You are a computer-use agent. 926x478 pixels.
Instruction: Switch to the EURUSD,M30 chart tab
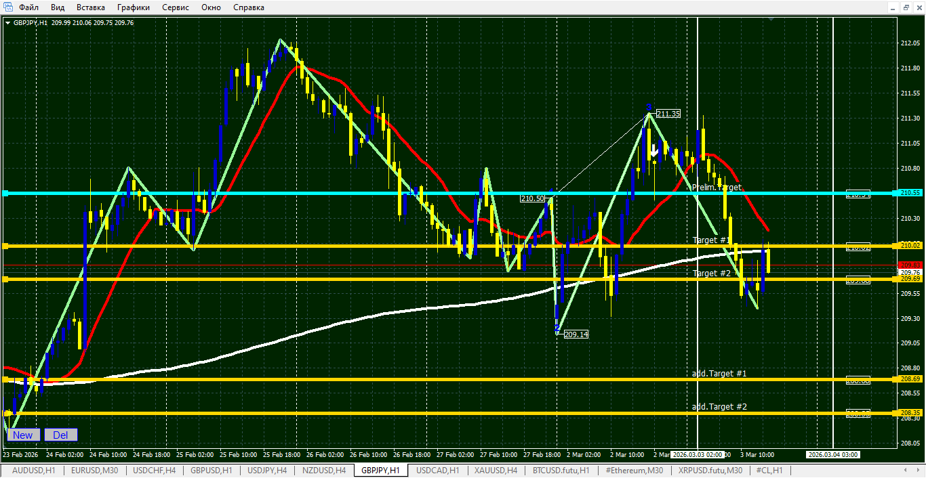95,470
